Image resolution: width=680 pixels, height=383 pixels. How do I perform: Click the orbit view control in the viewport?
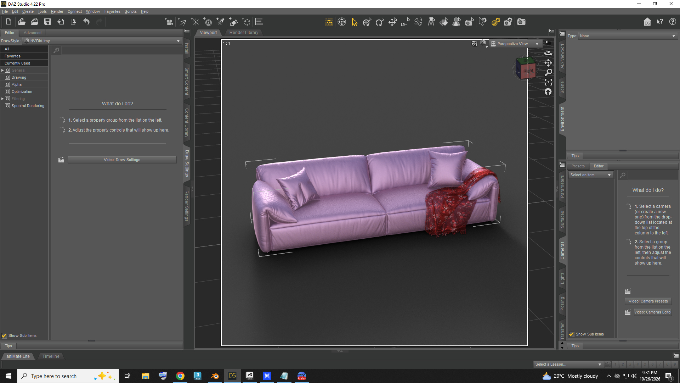pyautogui.click(x=548, y=53)
